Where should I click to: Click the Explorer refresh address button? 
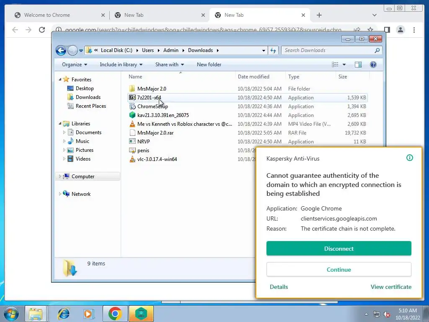click(273, 50)
